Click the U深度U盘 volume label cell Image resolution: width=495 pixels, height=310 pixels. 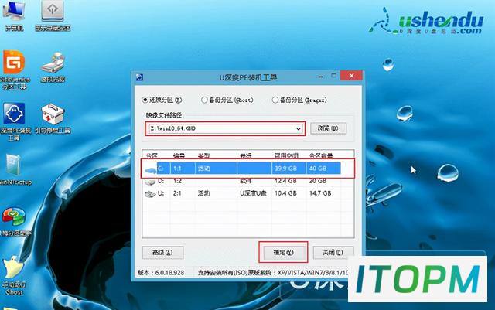(253, 193)
